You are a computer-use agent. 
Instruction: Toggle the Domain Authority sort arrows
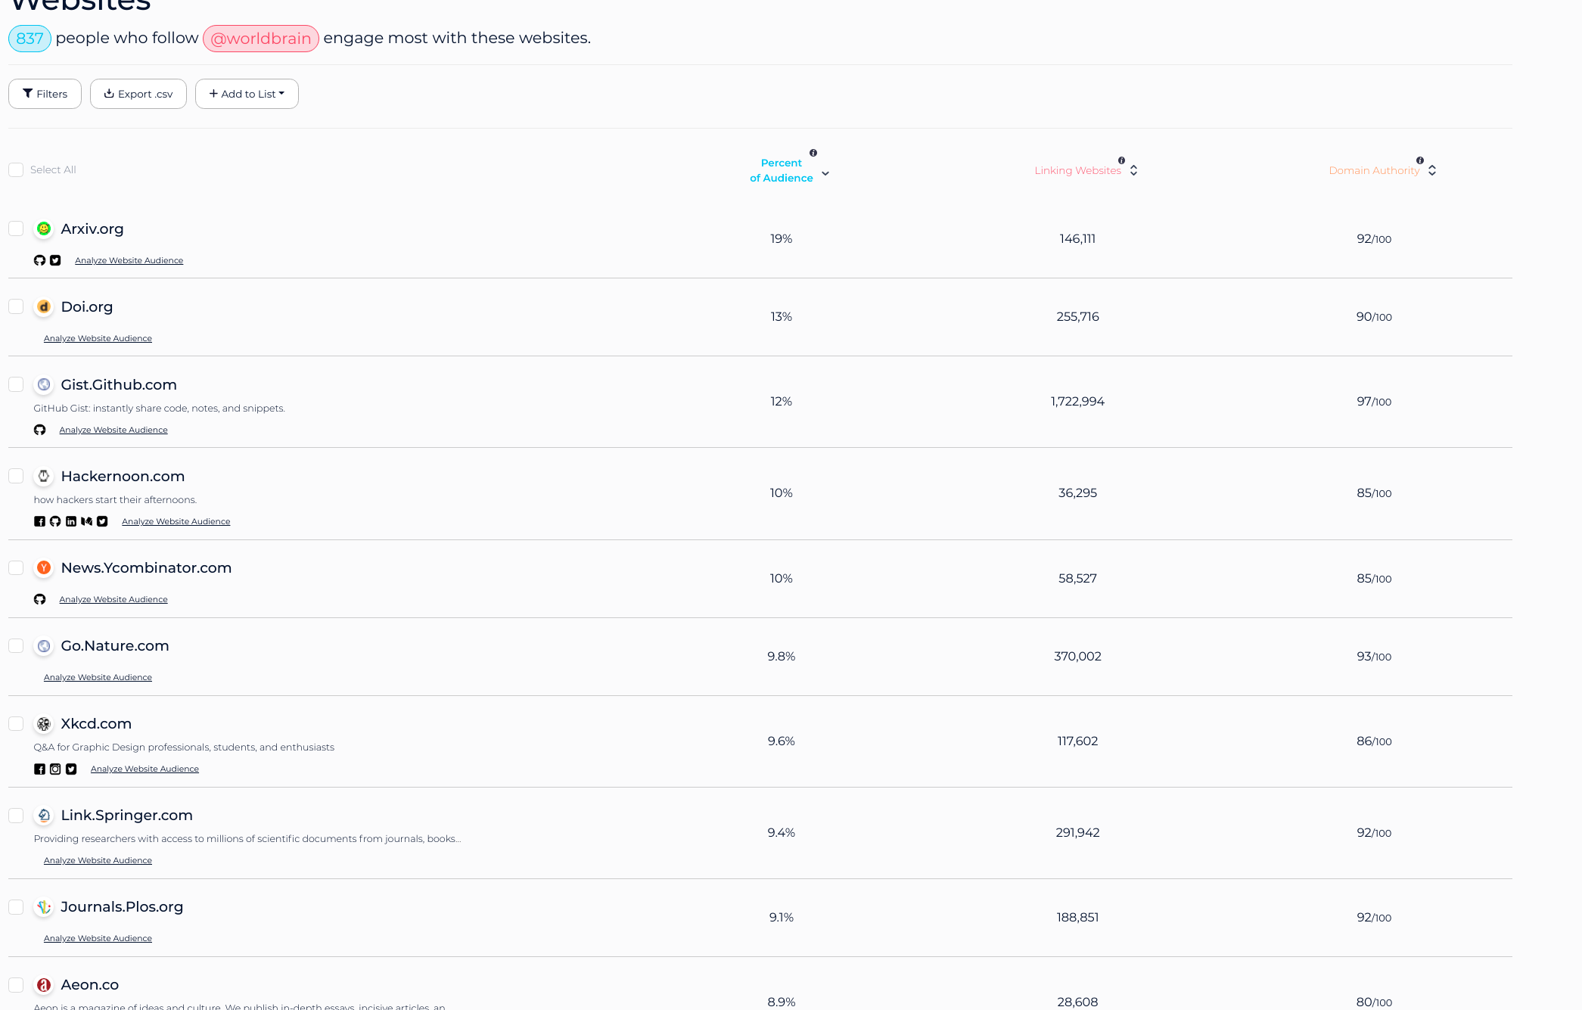point(1432,170)
